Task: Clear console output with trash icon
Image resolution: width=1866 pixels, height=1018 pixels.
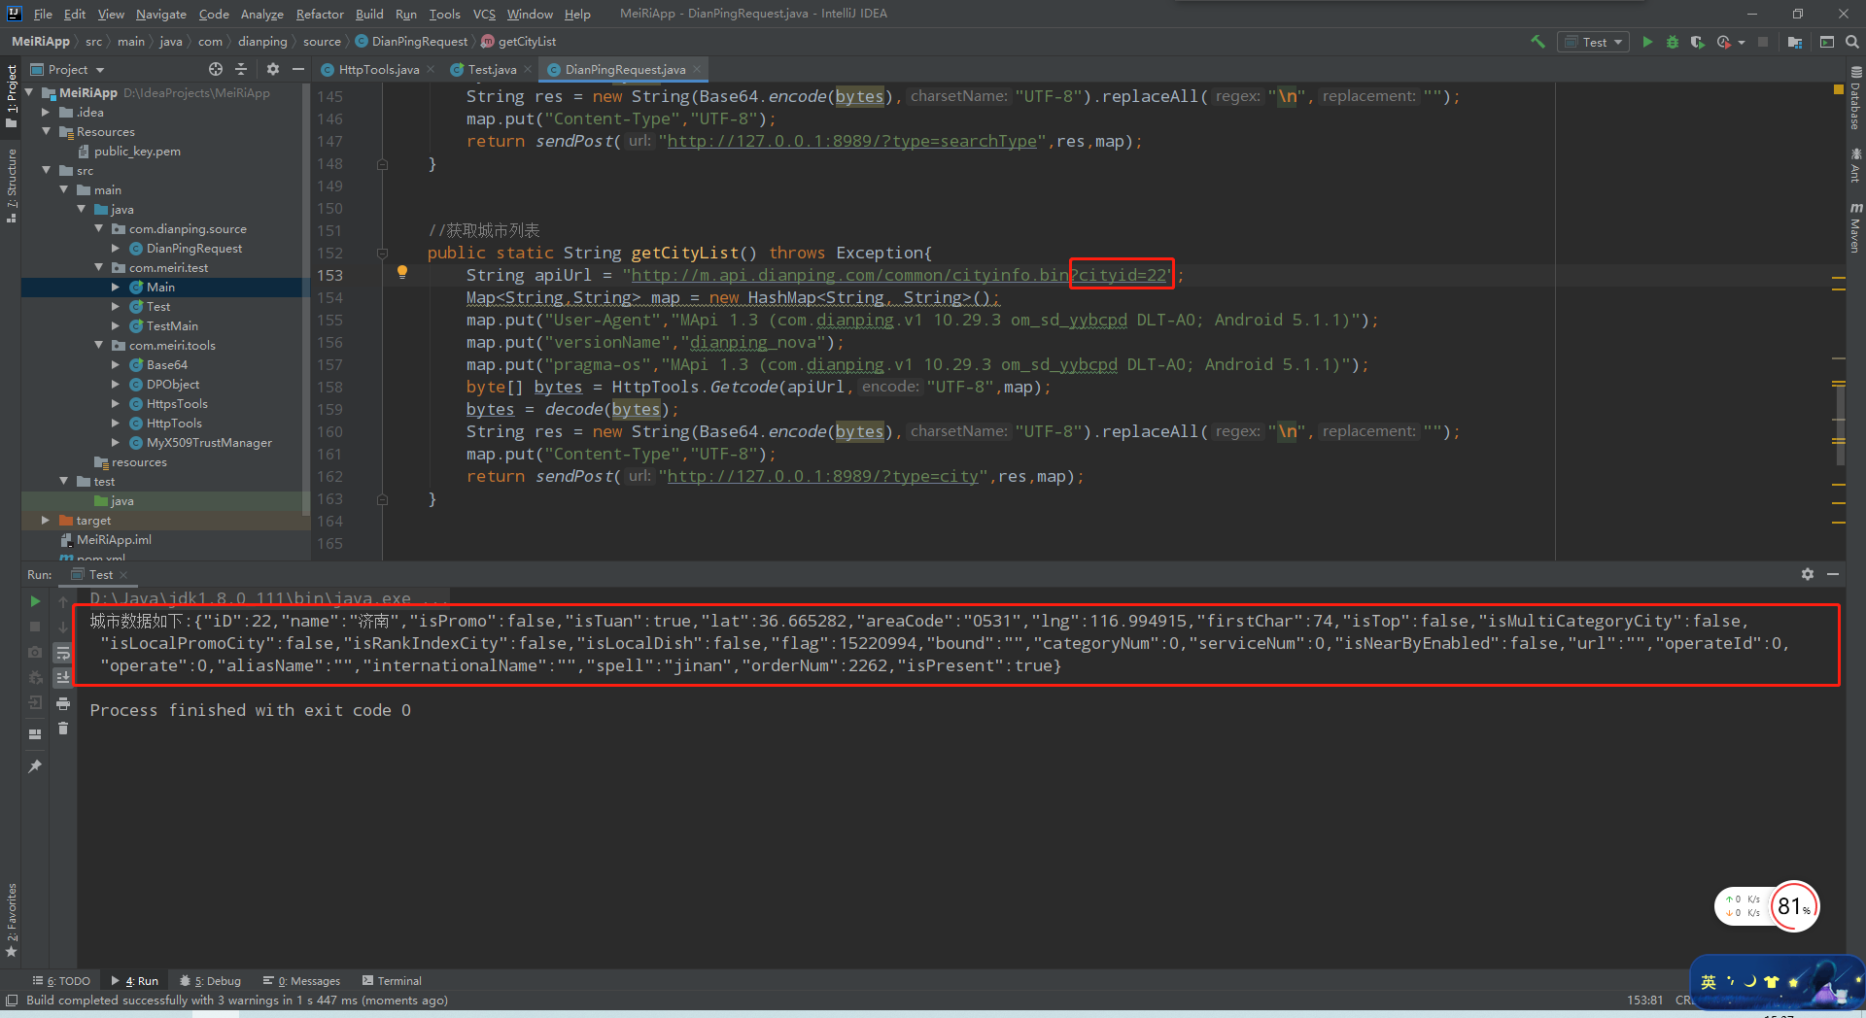Action: (63, 728)
